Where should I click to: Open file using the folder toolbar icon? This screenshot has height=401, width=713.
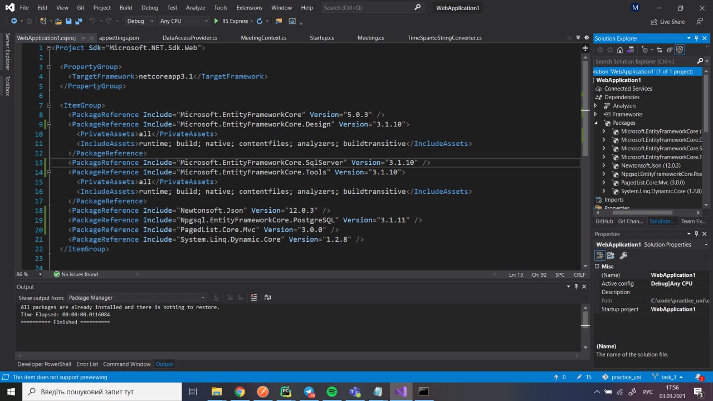coord(58,21)
